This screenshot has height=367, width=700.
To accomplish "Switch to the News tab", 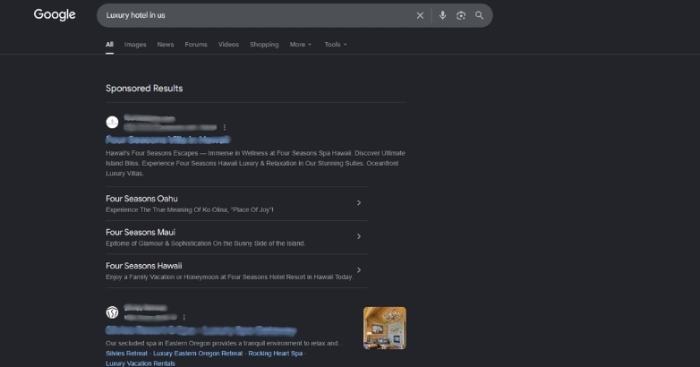I will tap(166, 45).
